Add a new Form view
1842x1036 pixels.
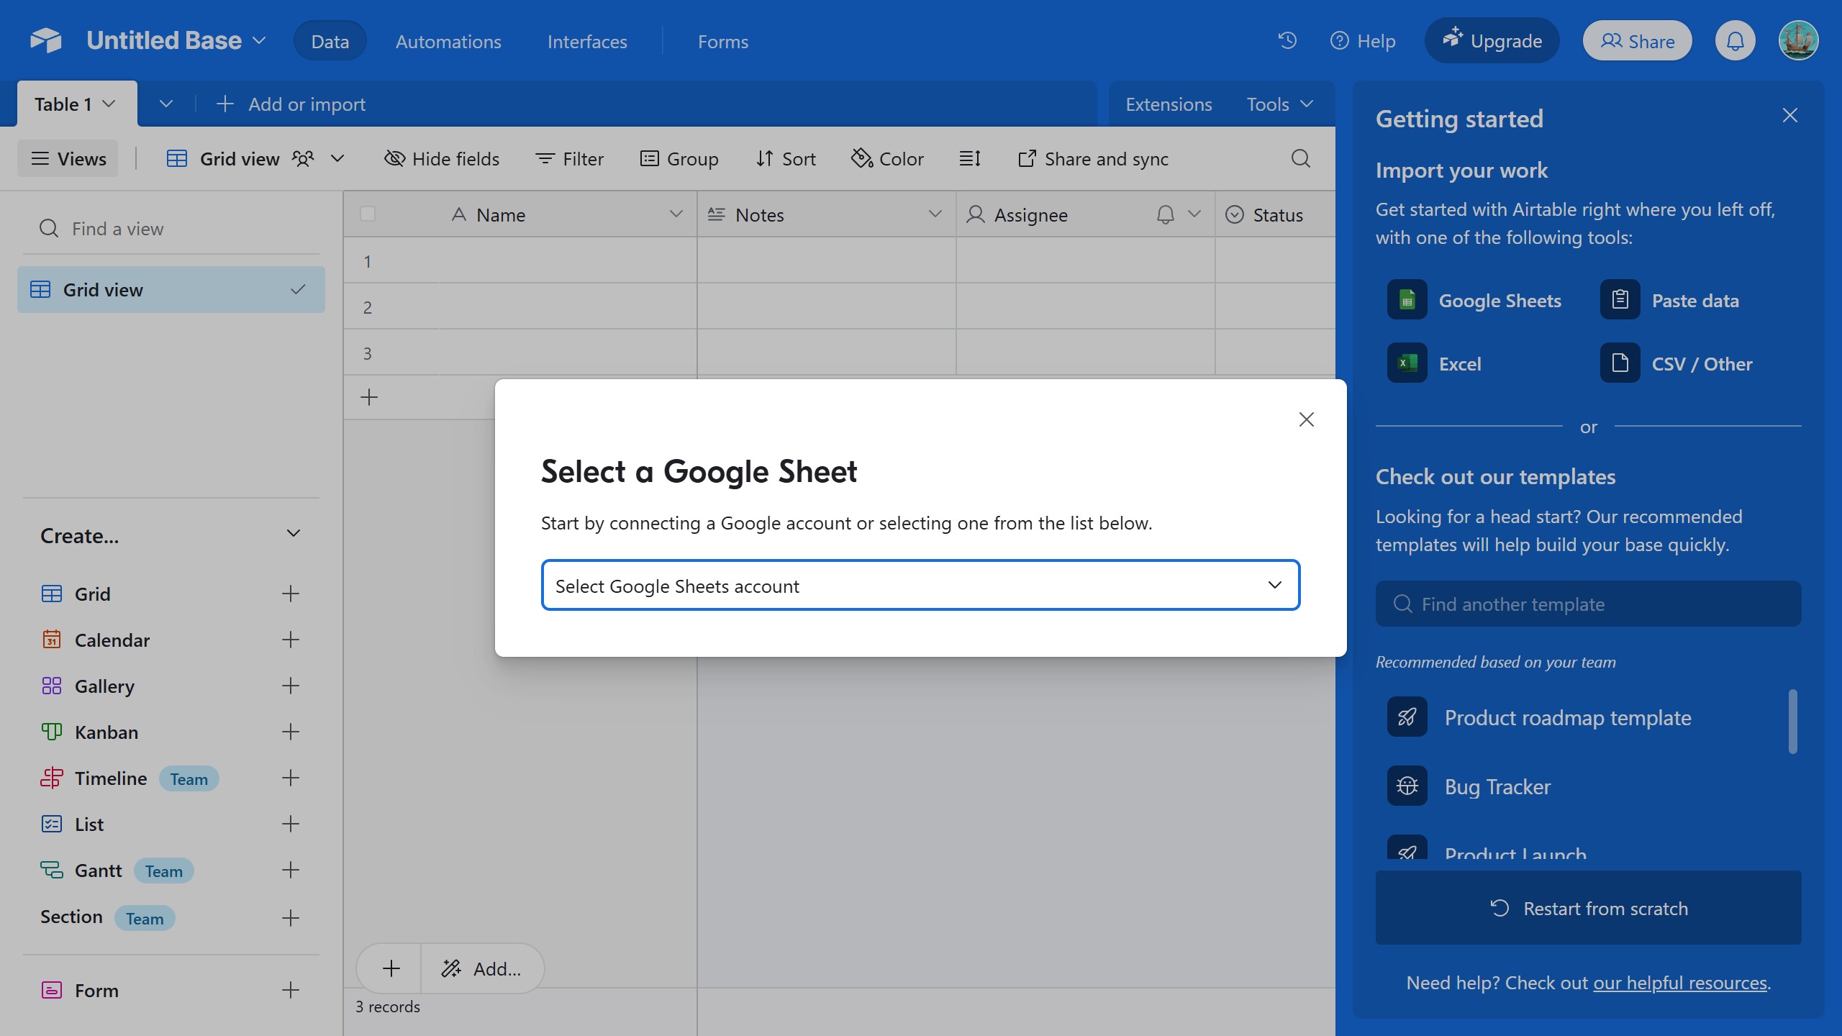(x=290, y=990)
